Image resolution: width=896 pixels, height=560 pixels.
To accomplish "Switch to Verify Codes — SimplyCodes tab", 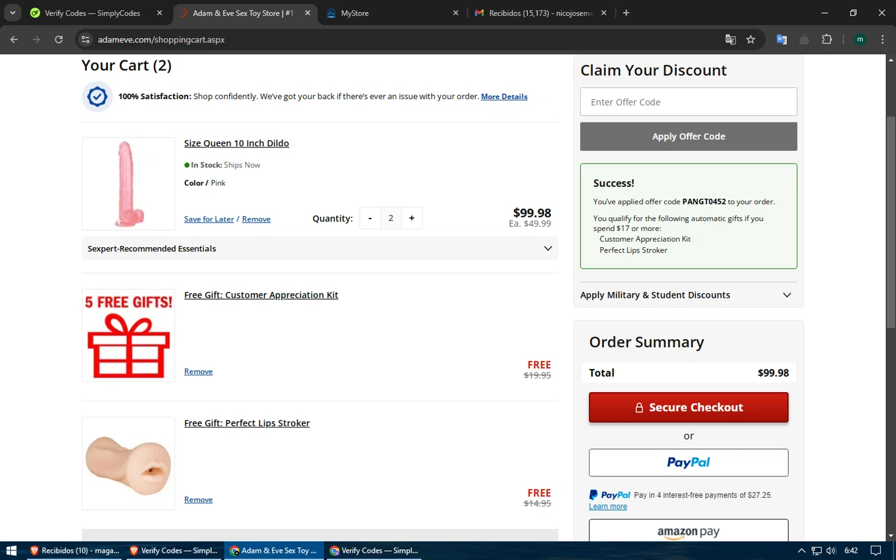I will [92, 13].
